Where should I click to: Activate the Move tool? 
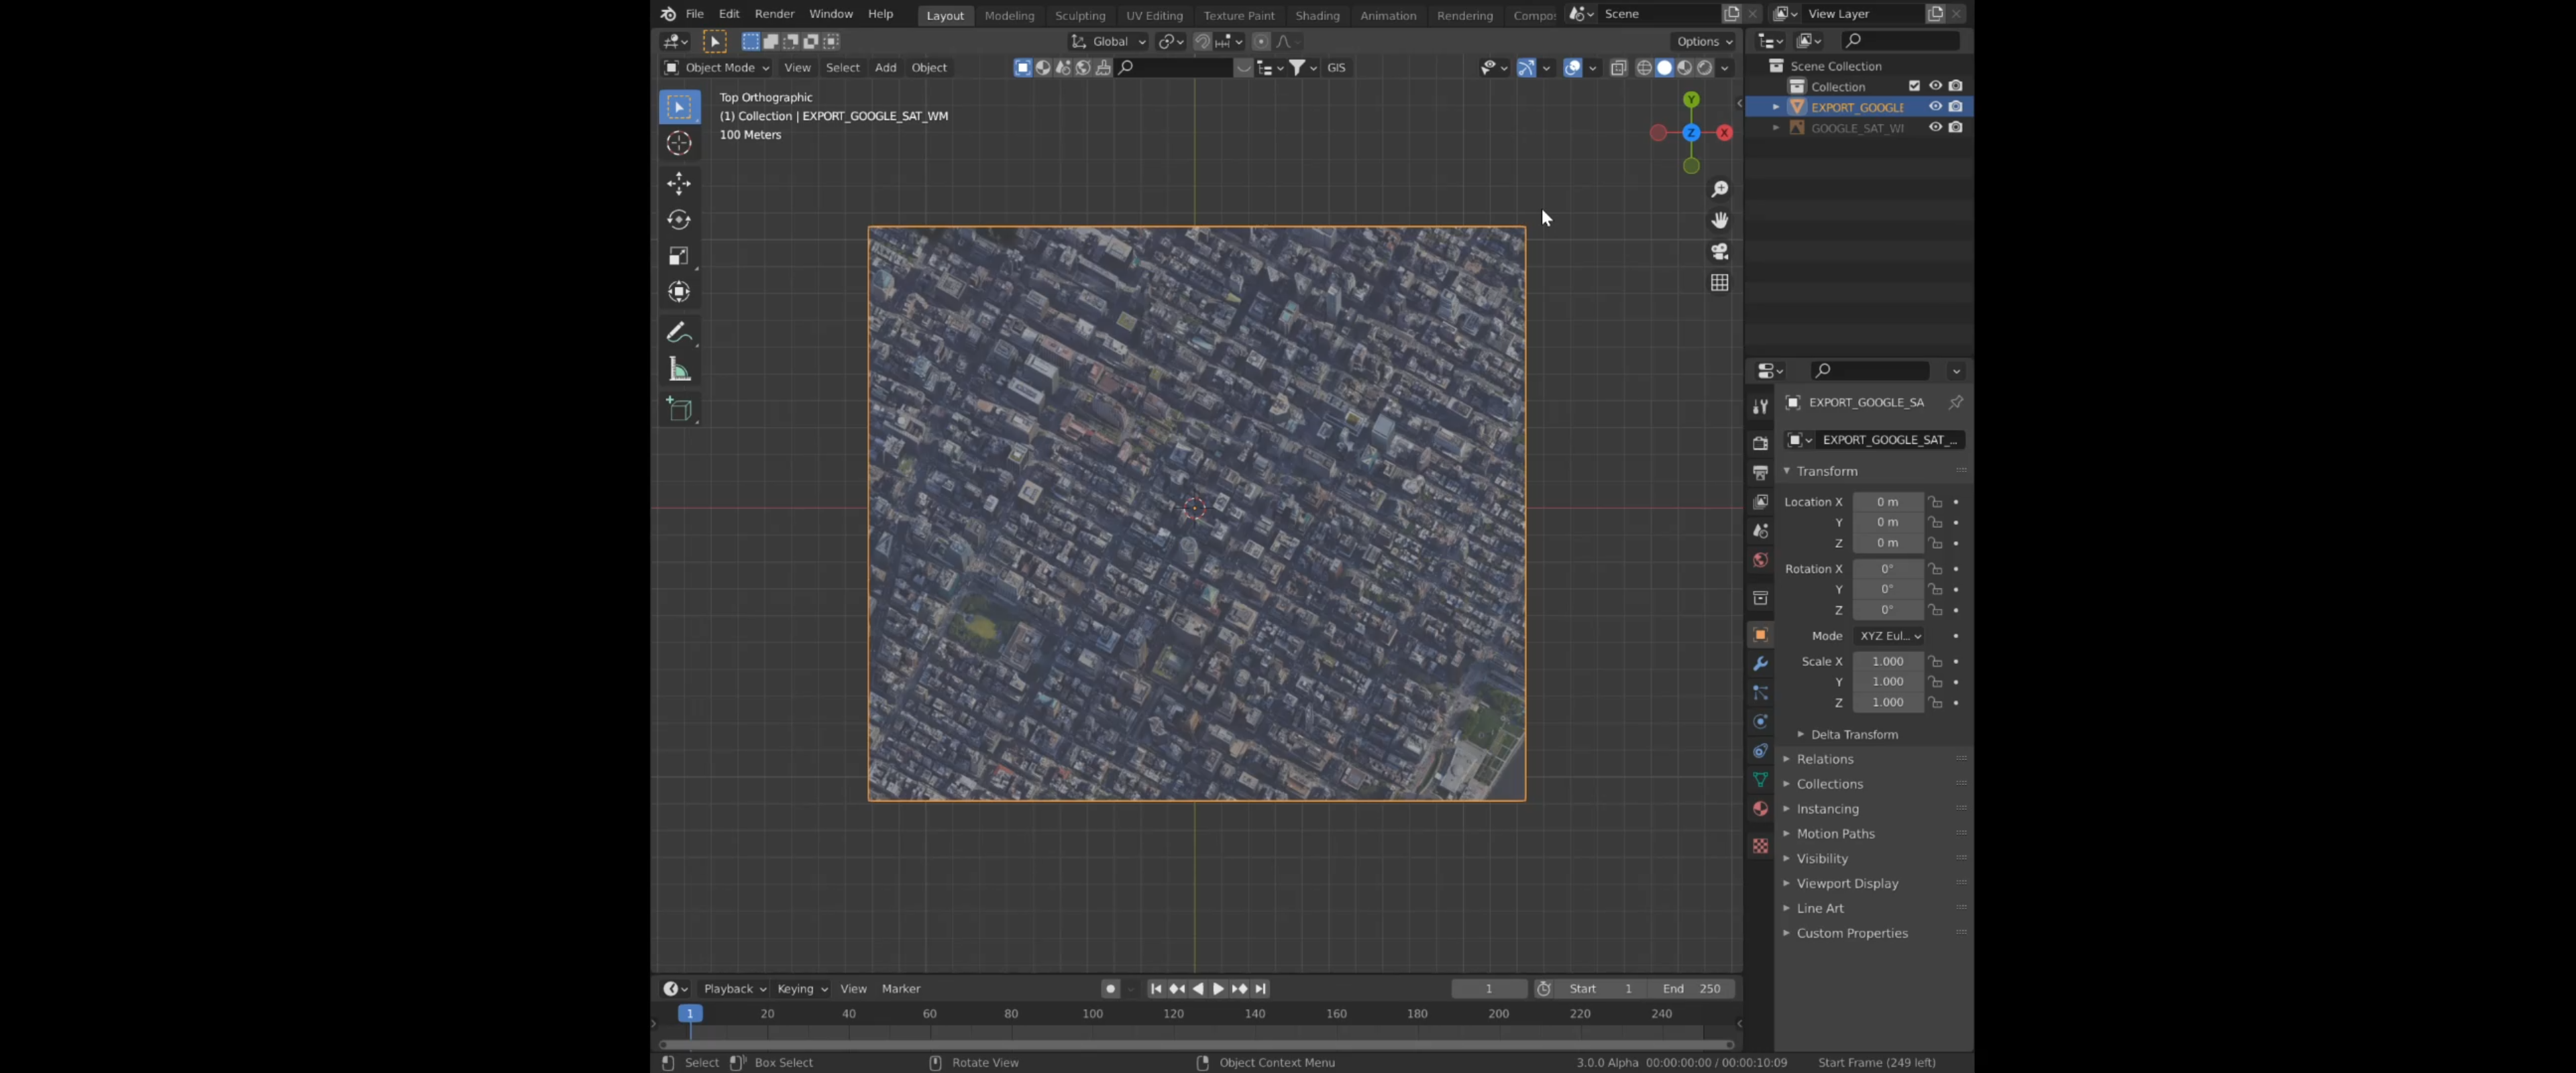[679, 183]
